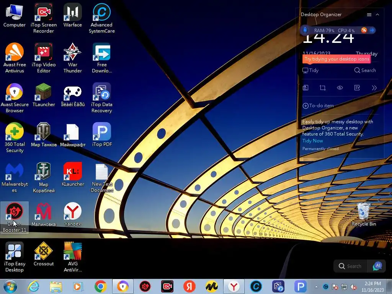
Task: Collapse the Desktop Organizer panel
Action: click(377, 15)
